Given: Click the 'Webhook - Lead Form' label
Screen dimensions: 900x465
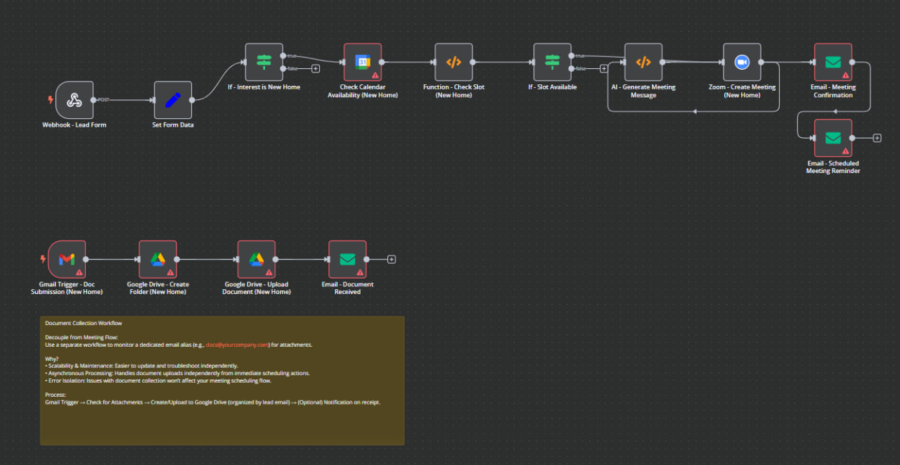Looking at the screenshot, I should pyautogui.click(x=74, y=125).
